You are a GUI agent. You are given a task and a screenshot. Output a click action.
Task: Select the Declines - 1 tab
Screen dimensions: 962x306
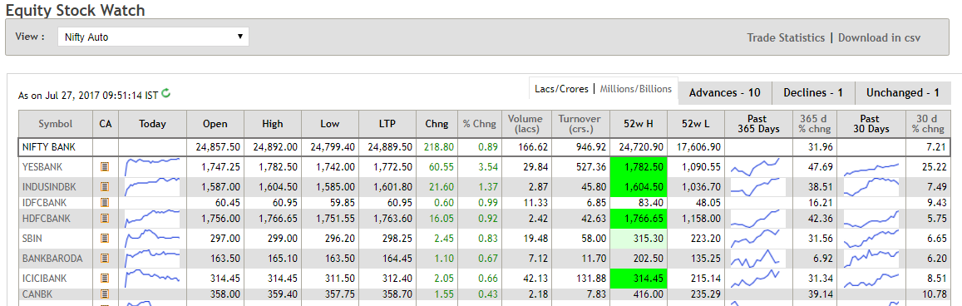tap(813, 92)
